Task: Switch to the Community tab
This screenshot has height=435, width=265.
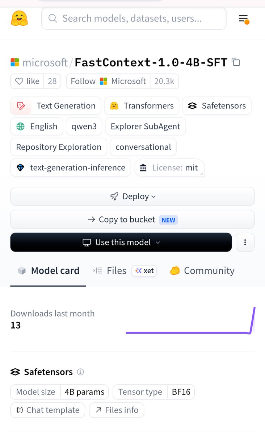Action: [x=202, y=271]
